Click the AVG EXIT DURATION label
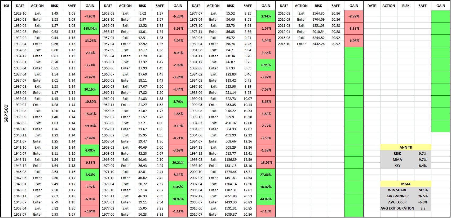This screenshot has width=451, height=218. point(397,208)
